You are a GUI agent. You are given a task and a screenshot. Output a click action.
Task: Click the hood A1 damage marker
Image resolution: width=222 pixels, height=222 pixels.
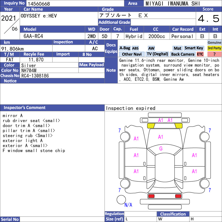point(160,137)
